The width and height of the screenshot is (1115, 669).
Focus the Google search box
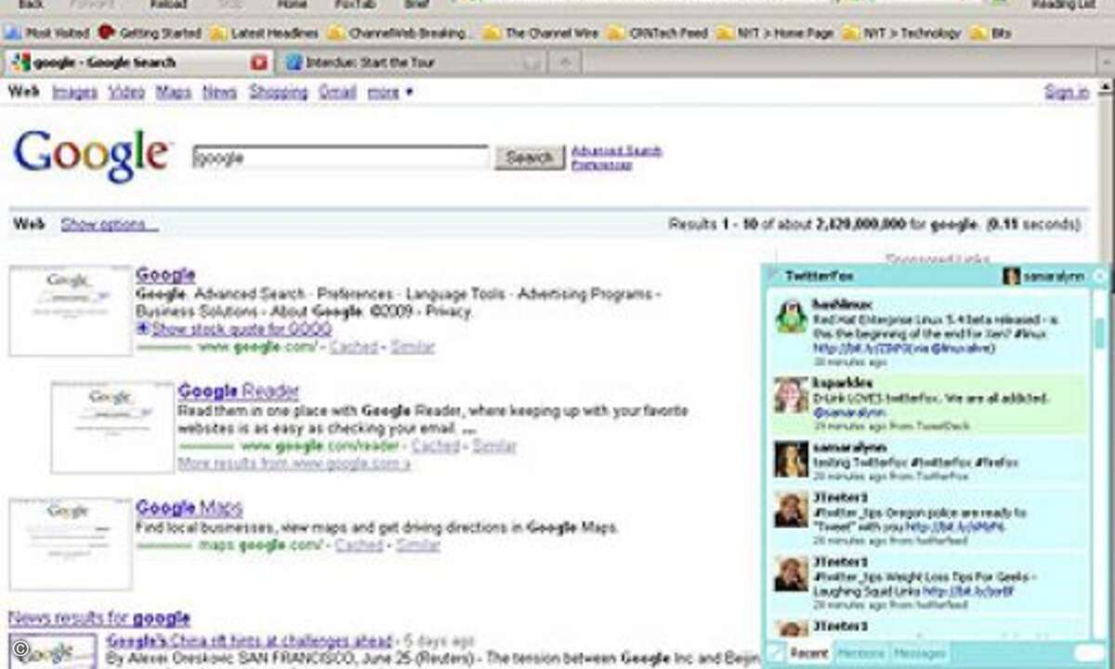click(340, 157)
